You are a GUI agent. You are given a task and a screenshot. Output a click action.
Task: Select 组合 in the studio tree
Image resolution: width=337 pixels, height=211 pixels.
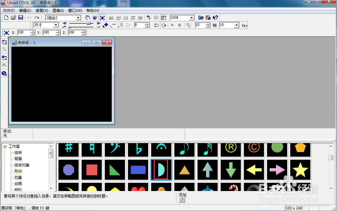tap(18, 153)
